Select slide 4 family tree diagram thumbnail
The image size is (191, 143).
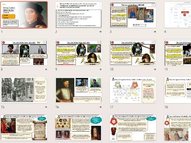click(x=178, y=15)
